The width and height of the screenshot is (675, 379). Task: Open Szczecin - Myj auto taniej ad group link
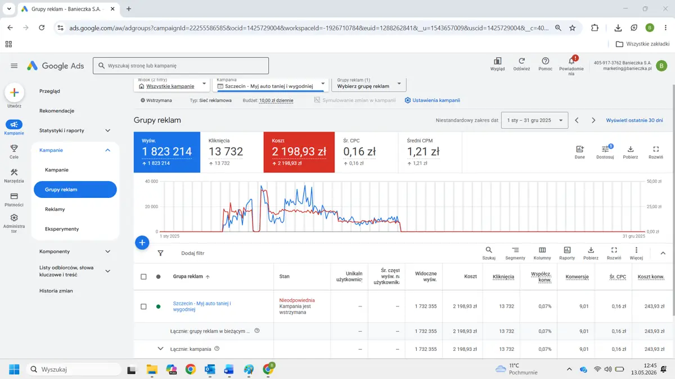202,306
